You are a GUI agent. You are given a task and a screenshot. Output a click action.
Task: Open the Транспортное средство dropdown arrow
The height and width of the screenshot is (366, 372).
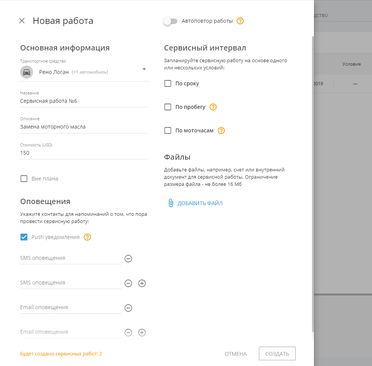tap(144, 69)
